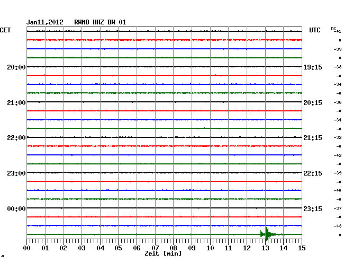Click the Zeit [min] axis title
Image resolution: width=344 pixels, height=262 pixels.
[163, 254]
